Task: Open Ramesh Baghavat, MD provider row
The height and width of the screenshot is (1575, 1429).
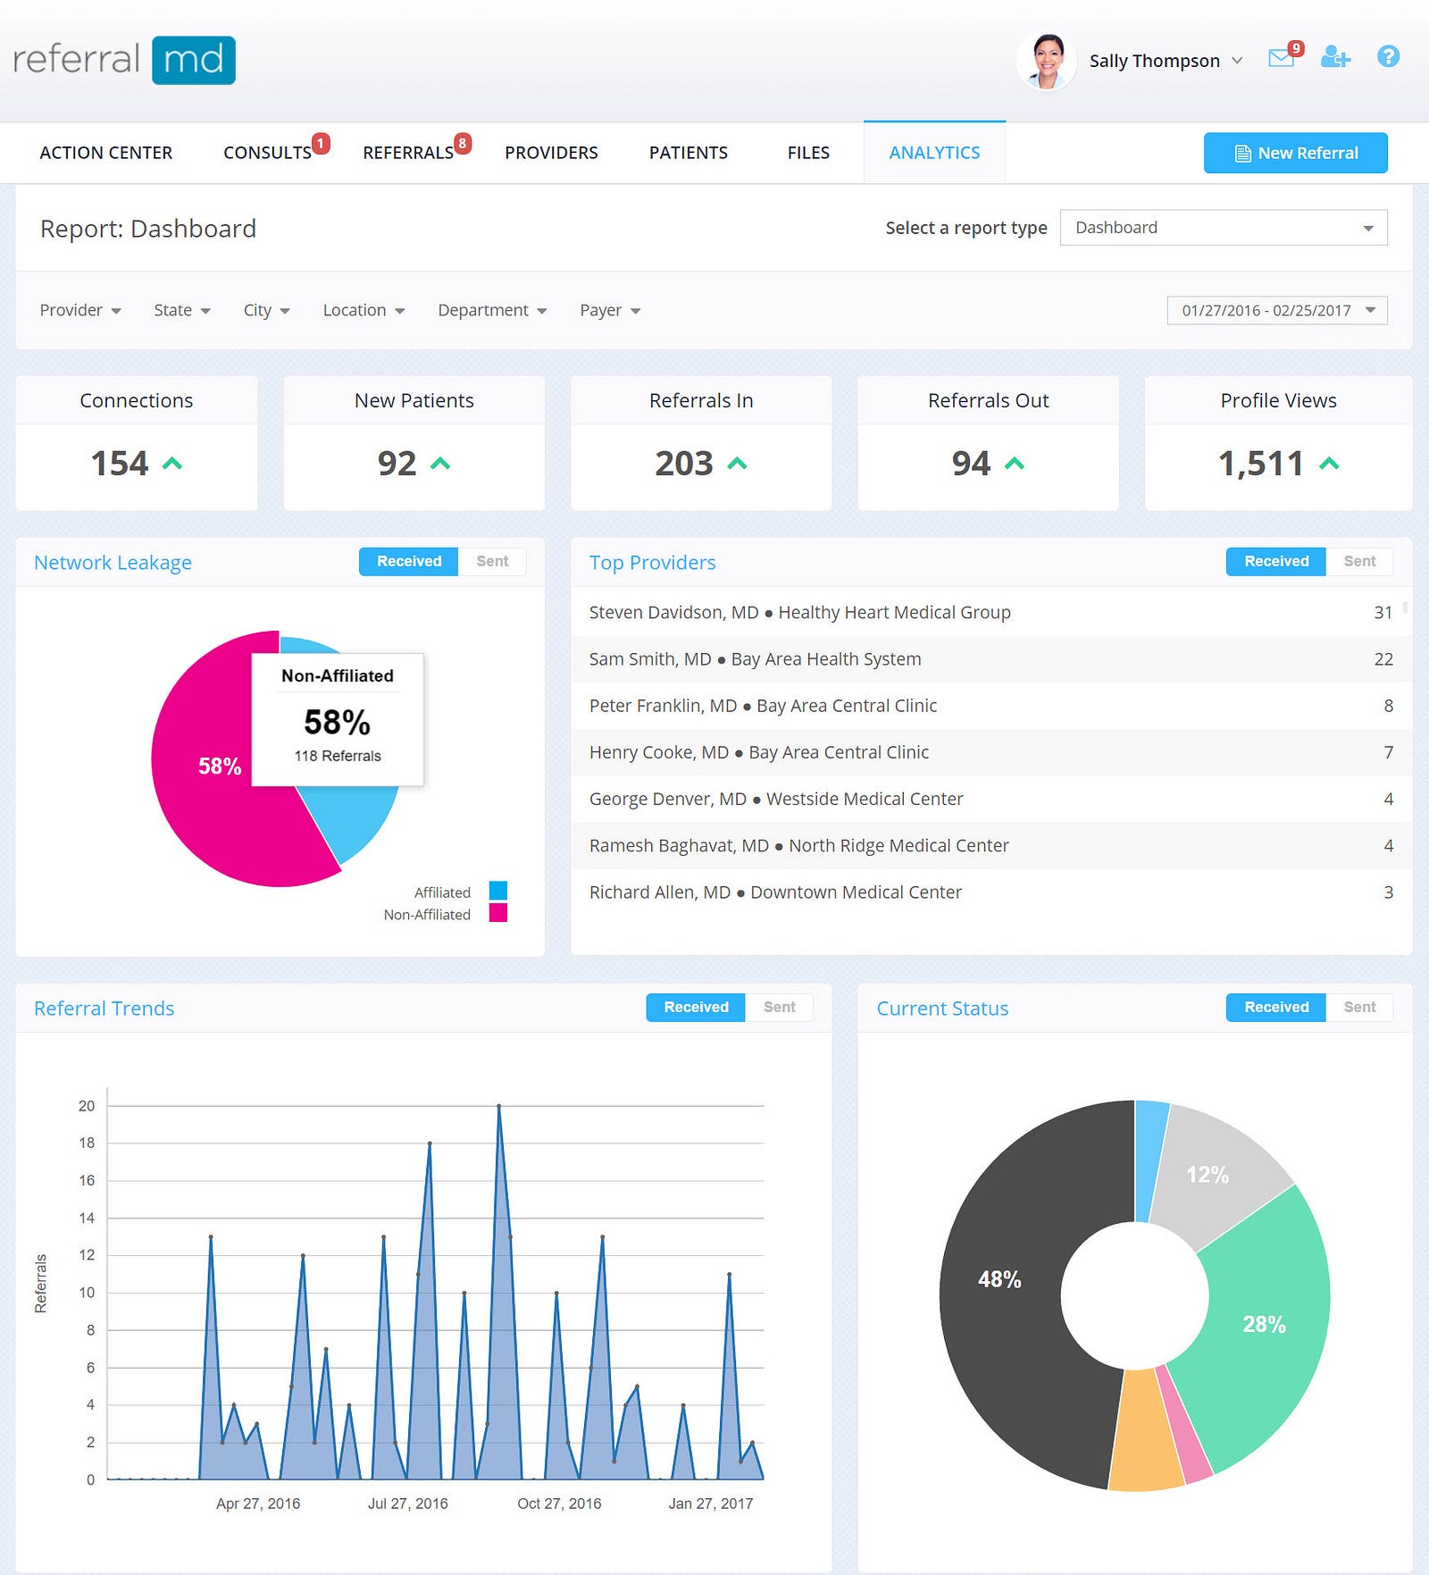Action: point(990,845)
